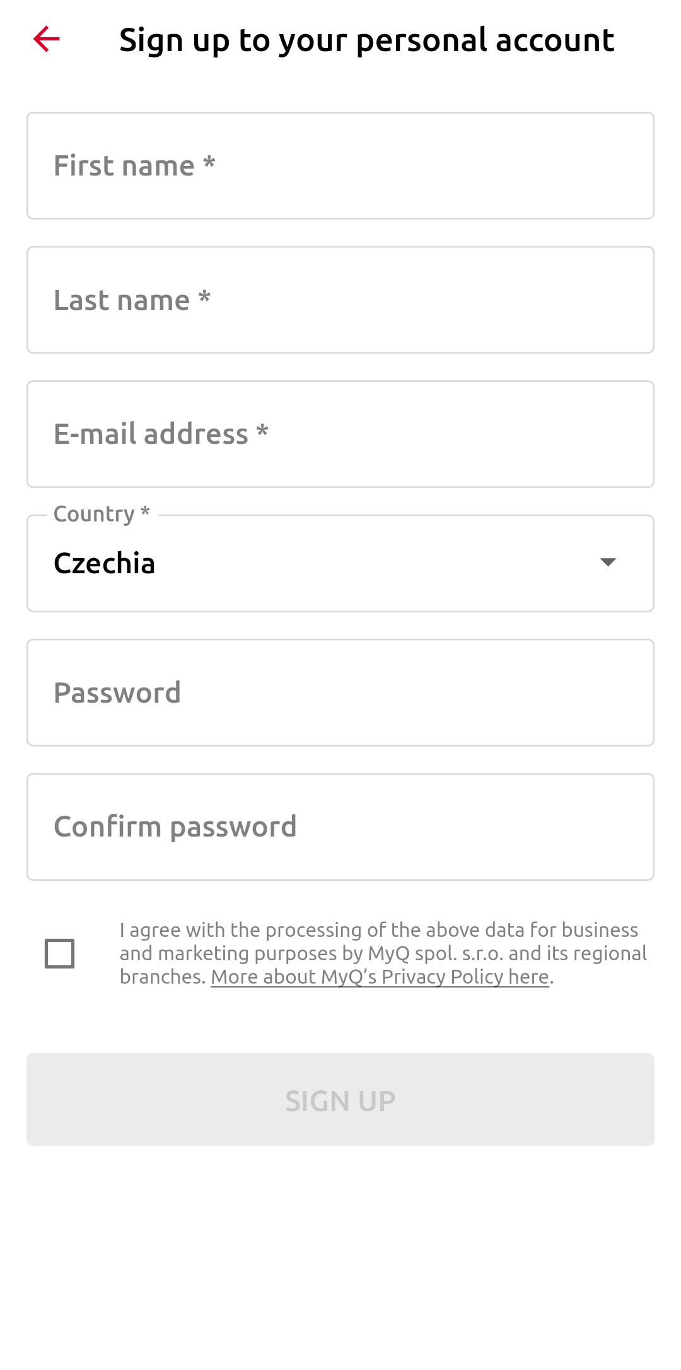Expand the Country selector showing Czechia
This screenshot has height=1370, width=681.
[340, 563]
